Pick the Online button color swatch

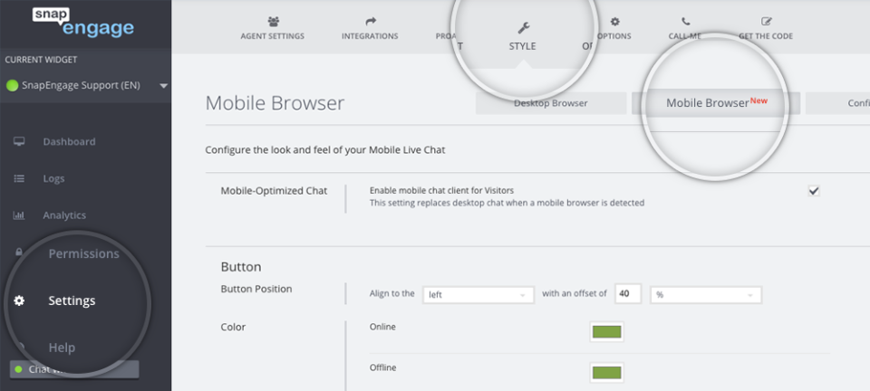click(606, 332)
